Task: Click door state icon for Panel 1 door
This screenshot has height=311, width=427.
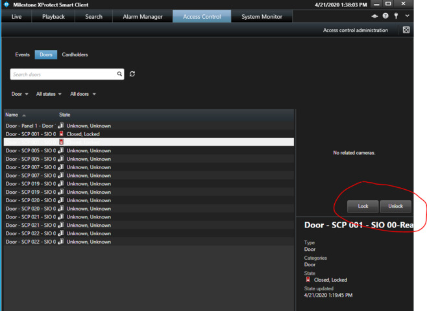Action: (62, 126)
